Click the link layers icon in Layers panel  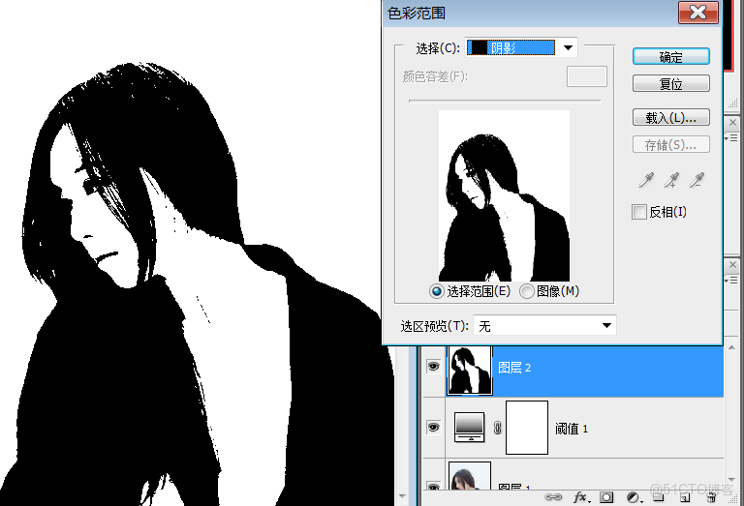pos(553,497)
